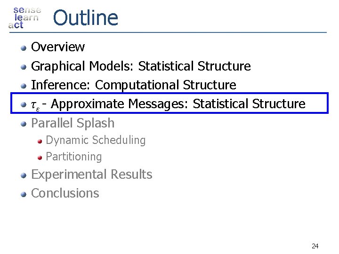Click the bullet beside Graphical Models

23,66
